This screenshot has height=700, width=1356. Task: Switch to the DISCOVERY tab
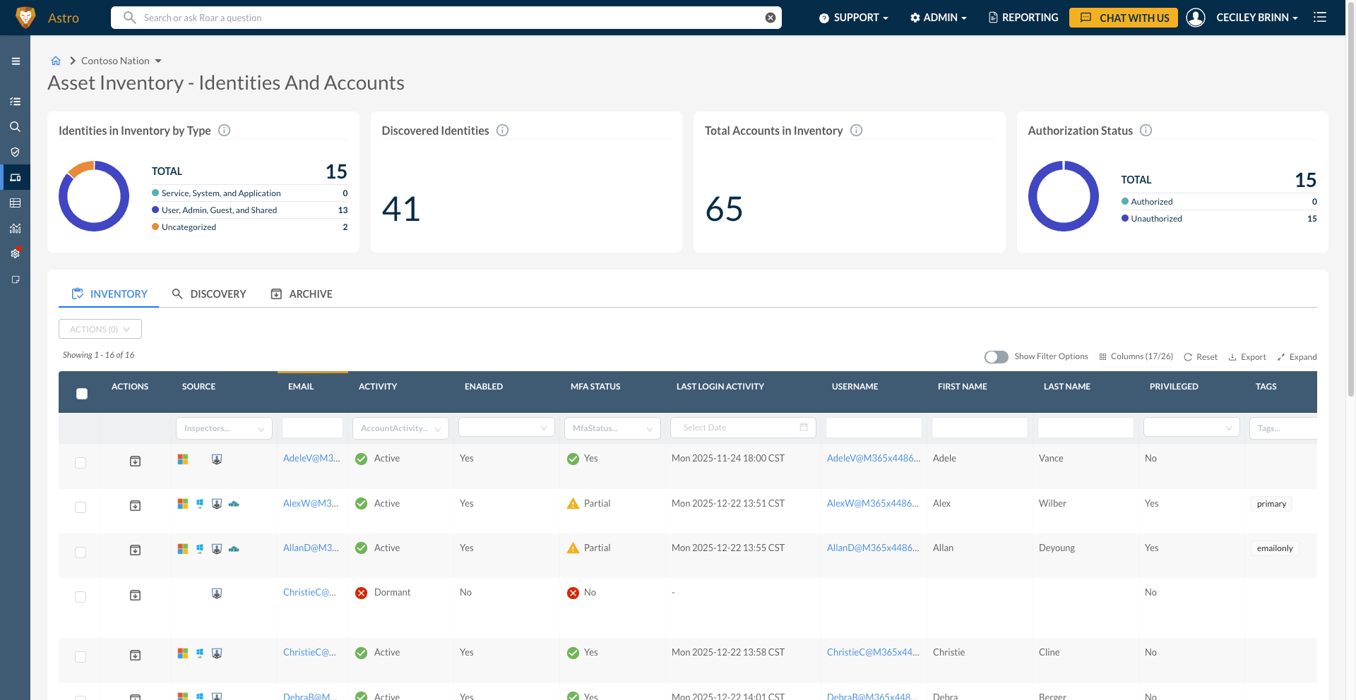pos(209,294)
